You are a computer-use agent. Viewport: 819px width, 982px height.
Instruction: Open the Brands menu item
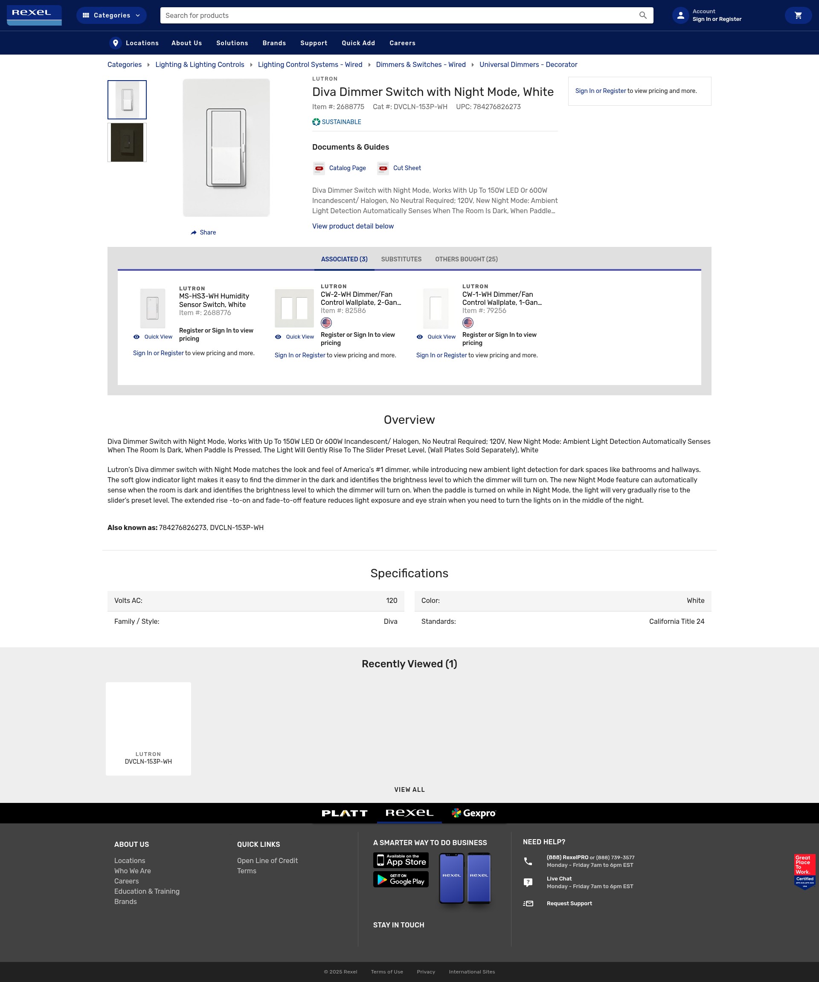click(274, 43)
